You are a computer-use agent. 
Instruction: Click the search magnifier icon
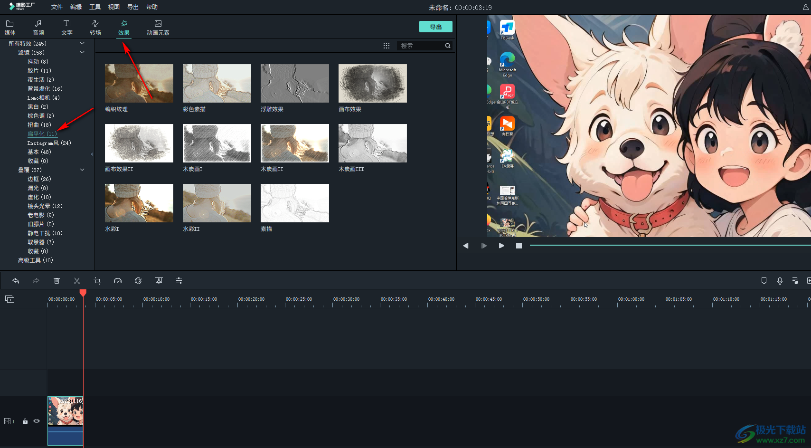(448, 46)
